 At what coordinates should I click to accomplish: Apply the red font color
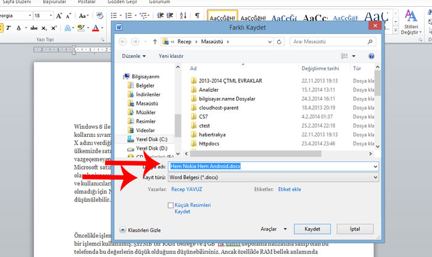coord(96,28)
